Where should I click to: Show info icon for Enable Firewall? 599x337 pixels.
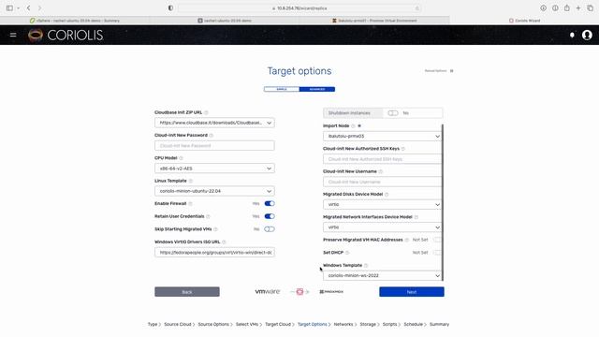(190, 204)
